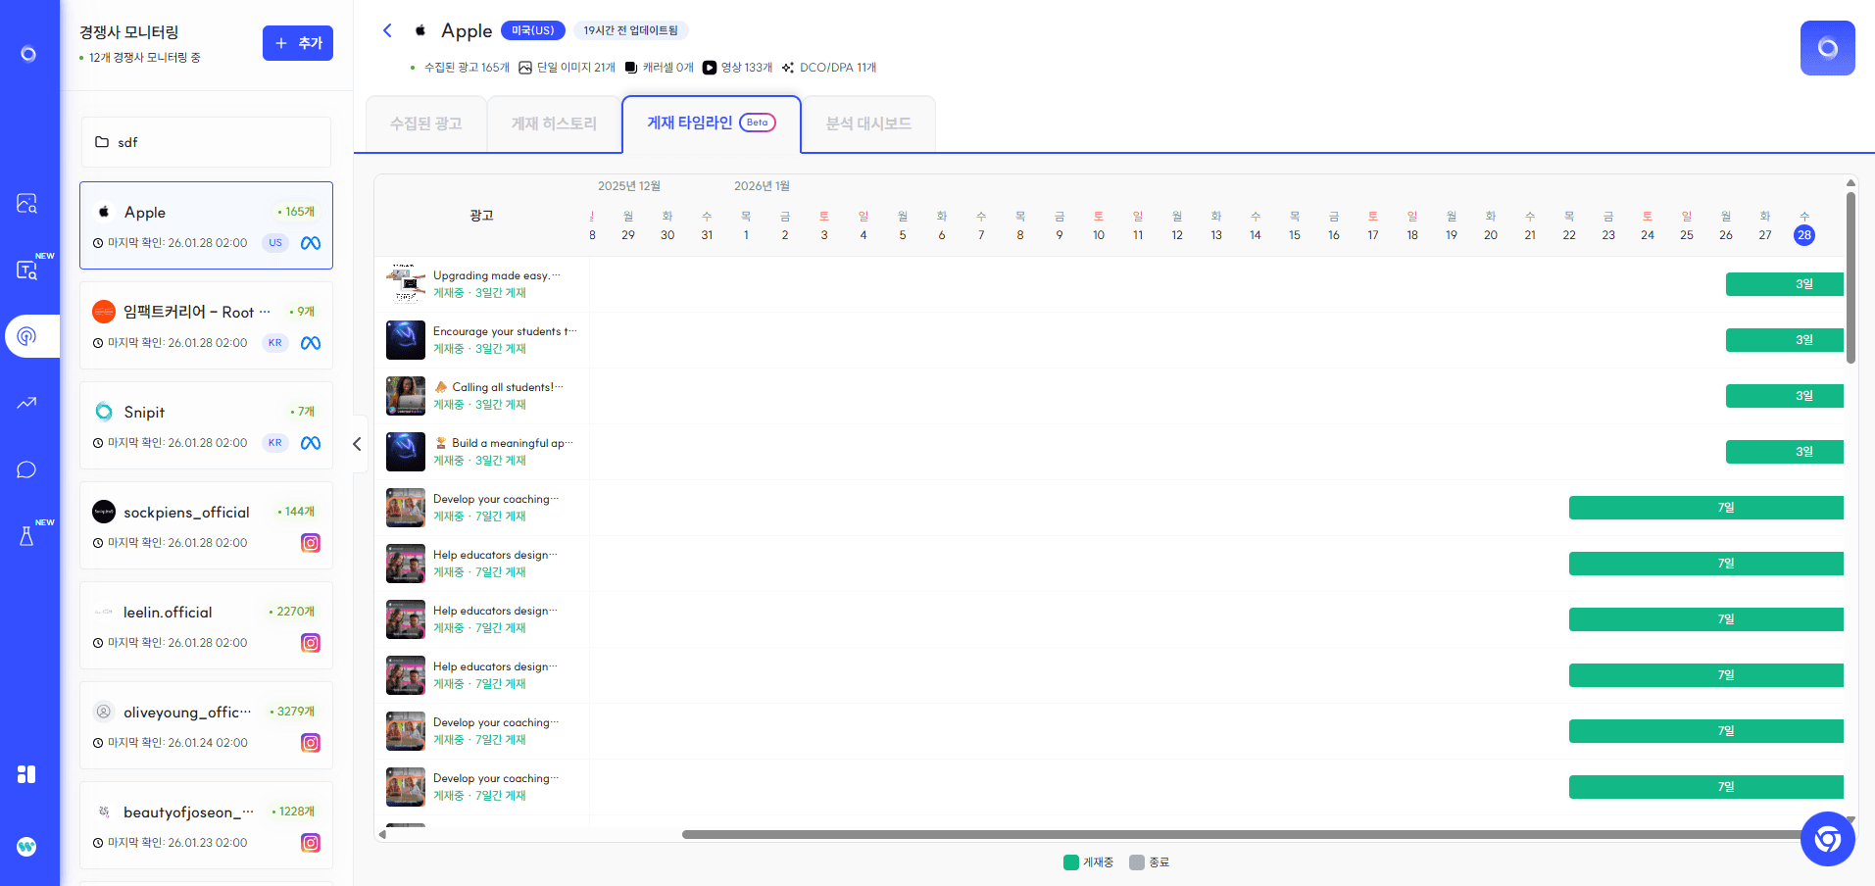Click the '임팩트커리어 - Root' name
Screen dimensions: 1875x886
tap(197, 312)
